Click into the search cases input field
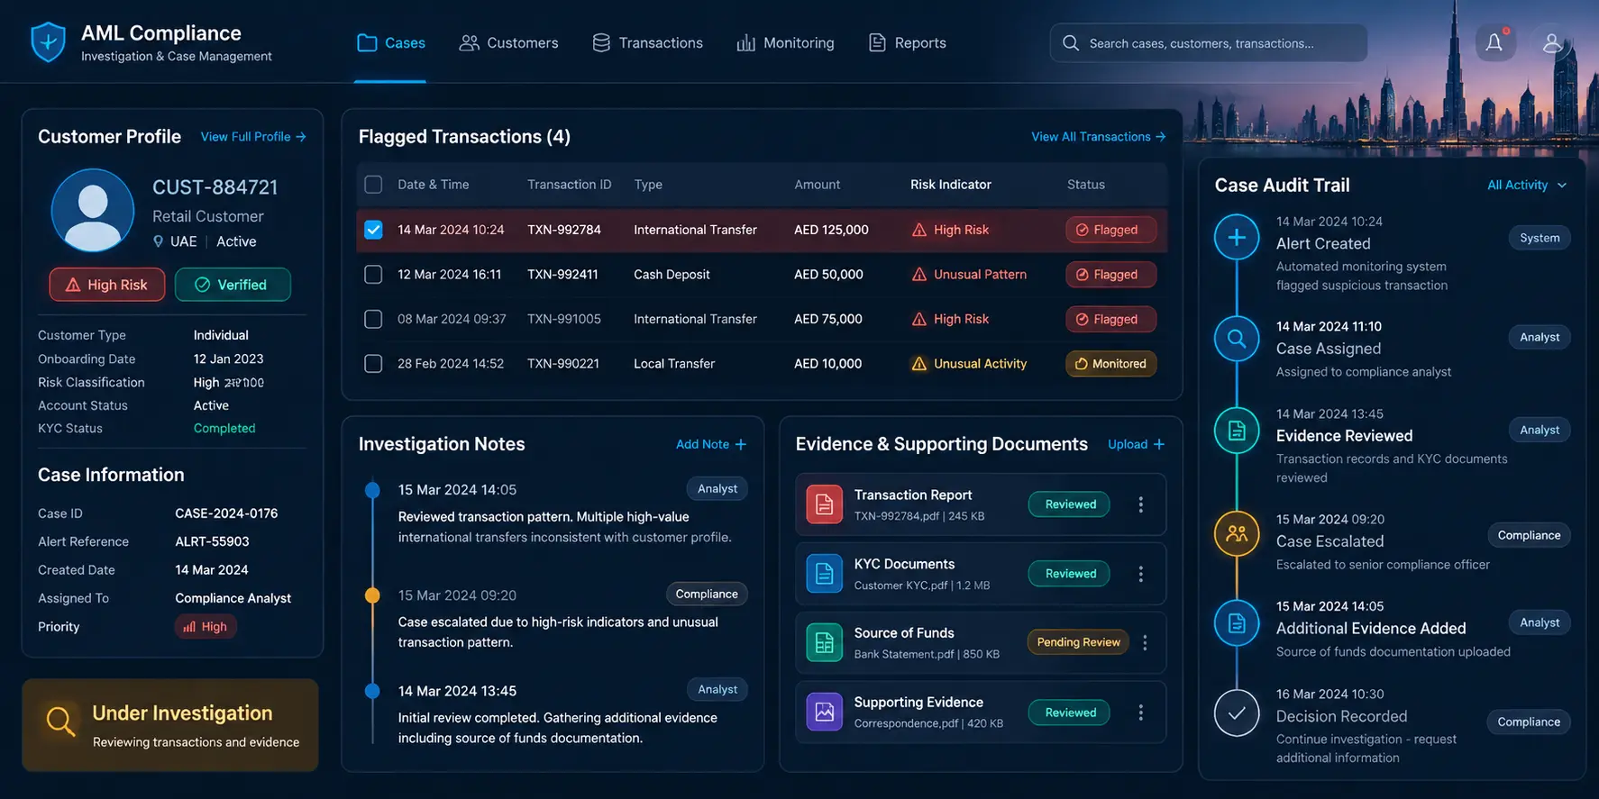This screenshot has height=799, width=1599. pos(1209,43)
